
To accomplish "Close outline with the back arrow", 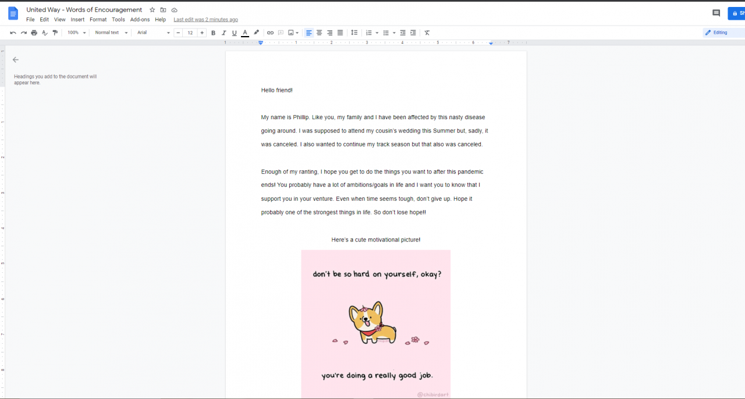I will (x=16, y=59).
